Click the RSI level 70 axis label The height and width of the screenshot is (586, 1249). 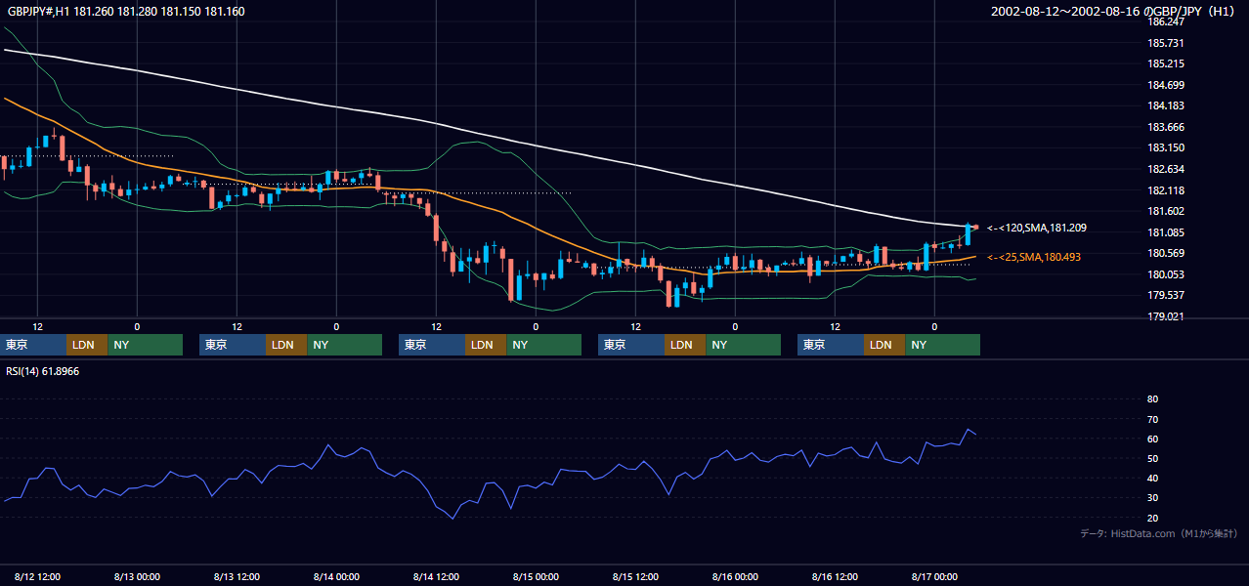1152,419
